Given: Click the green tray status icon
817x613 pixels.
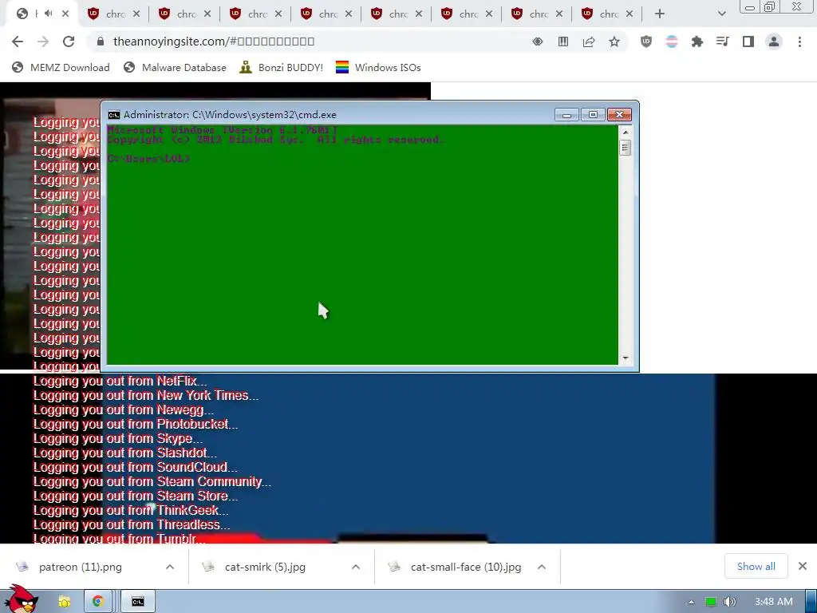Looking at the screenshot, I should pyautogui.click(x=711, y=602).
